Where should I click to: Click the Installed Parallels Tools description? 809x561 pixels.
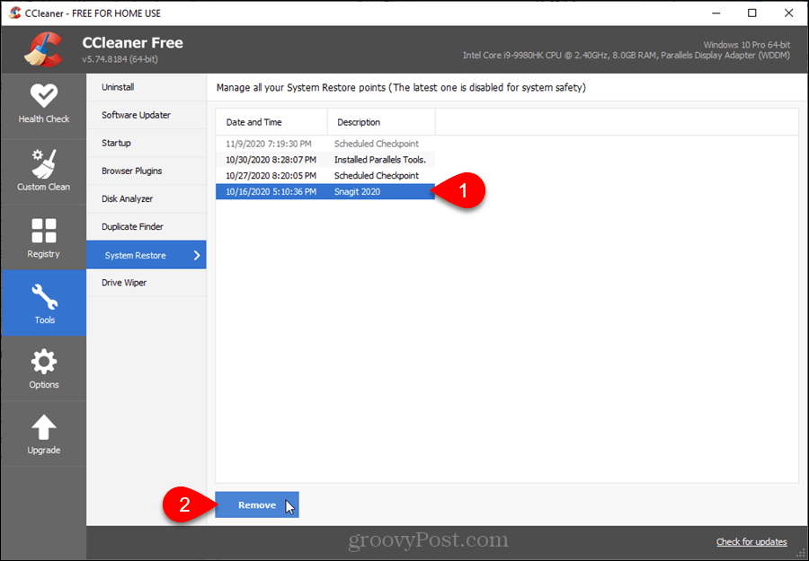[380, 160]
